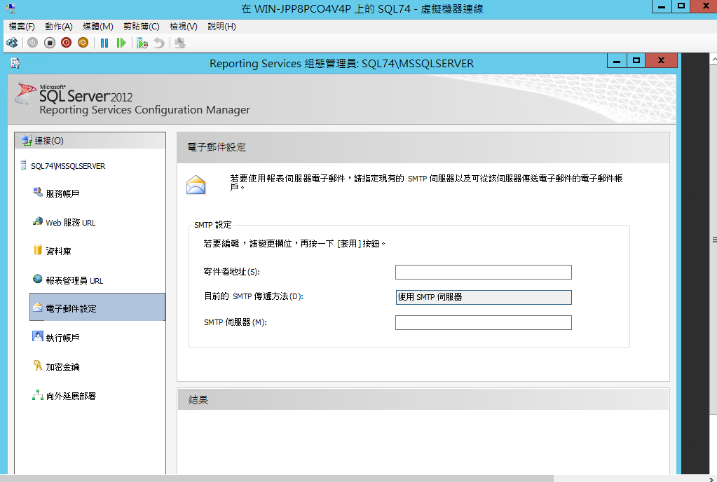Click the orange Save state icon
This screenshot has width=717, height=482.
[83, 43]
